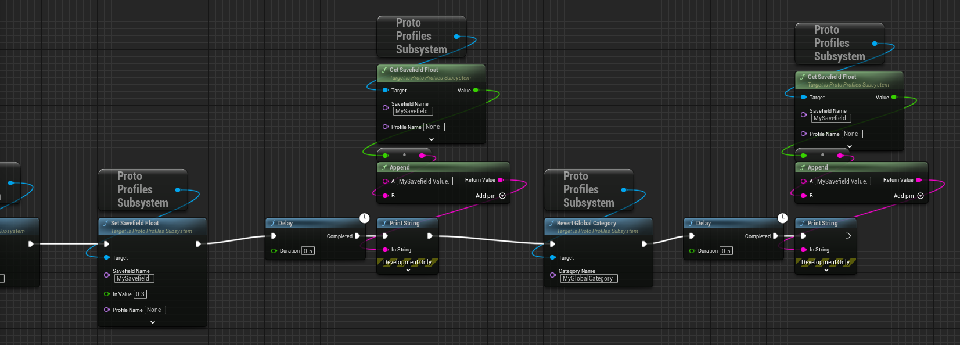Expand advanced pins on Set Savefield Float node

[153, 322]
